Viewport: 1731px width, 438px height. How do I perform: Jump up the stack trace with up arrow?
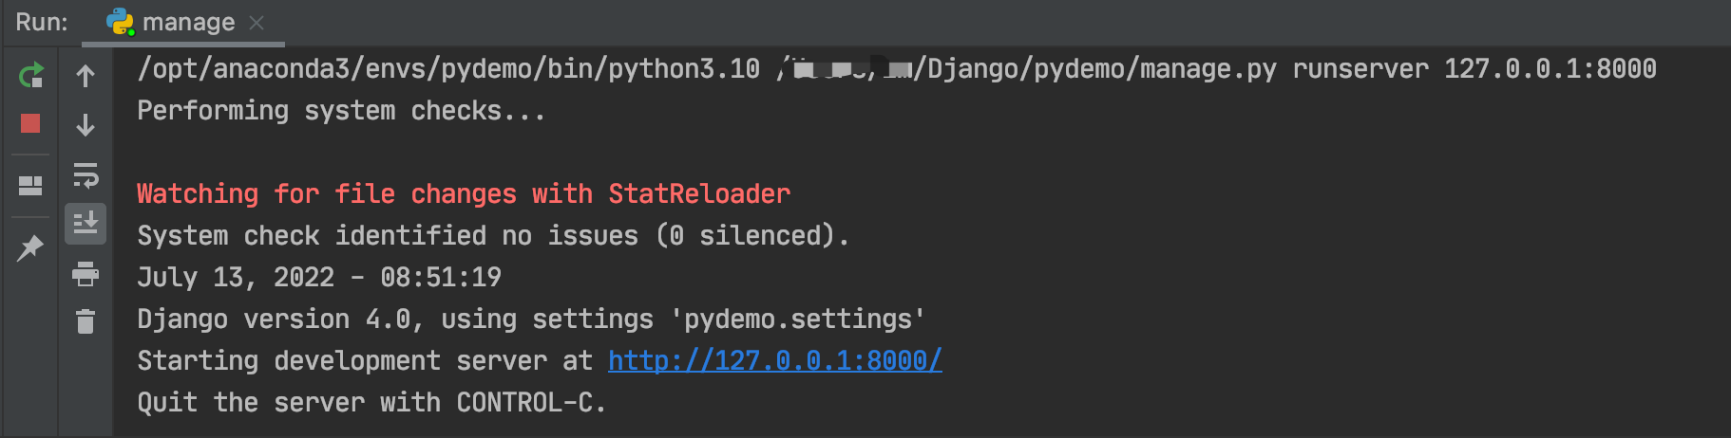coord(86,76)
